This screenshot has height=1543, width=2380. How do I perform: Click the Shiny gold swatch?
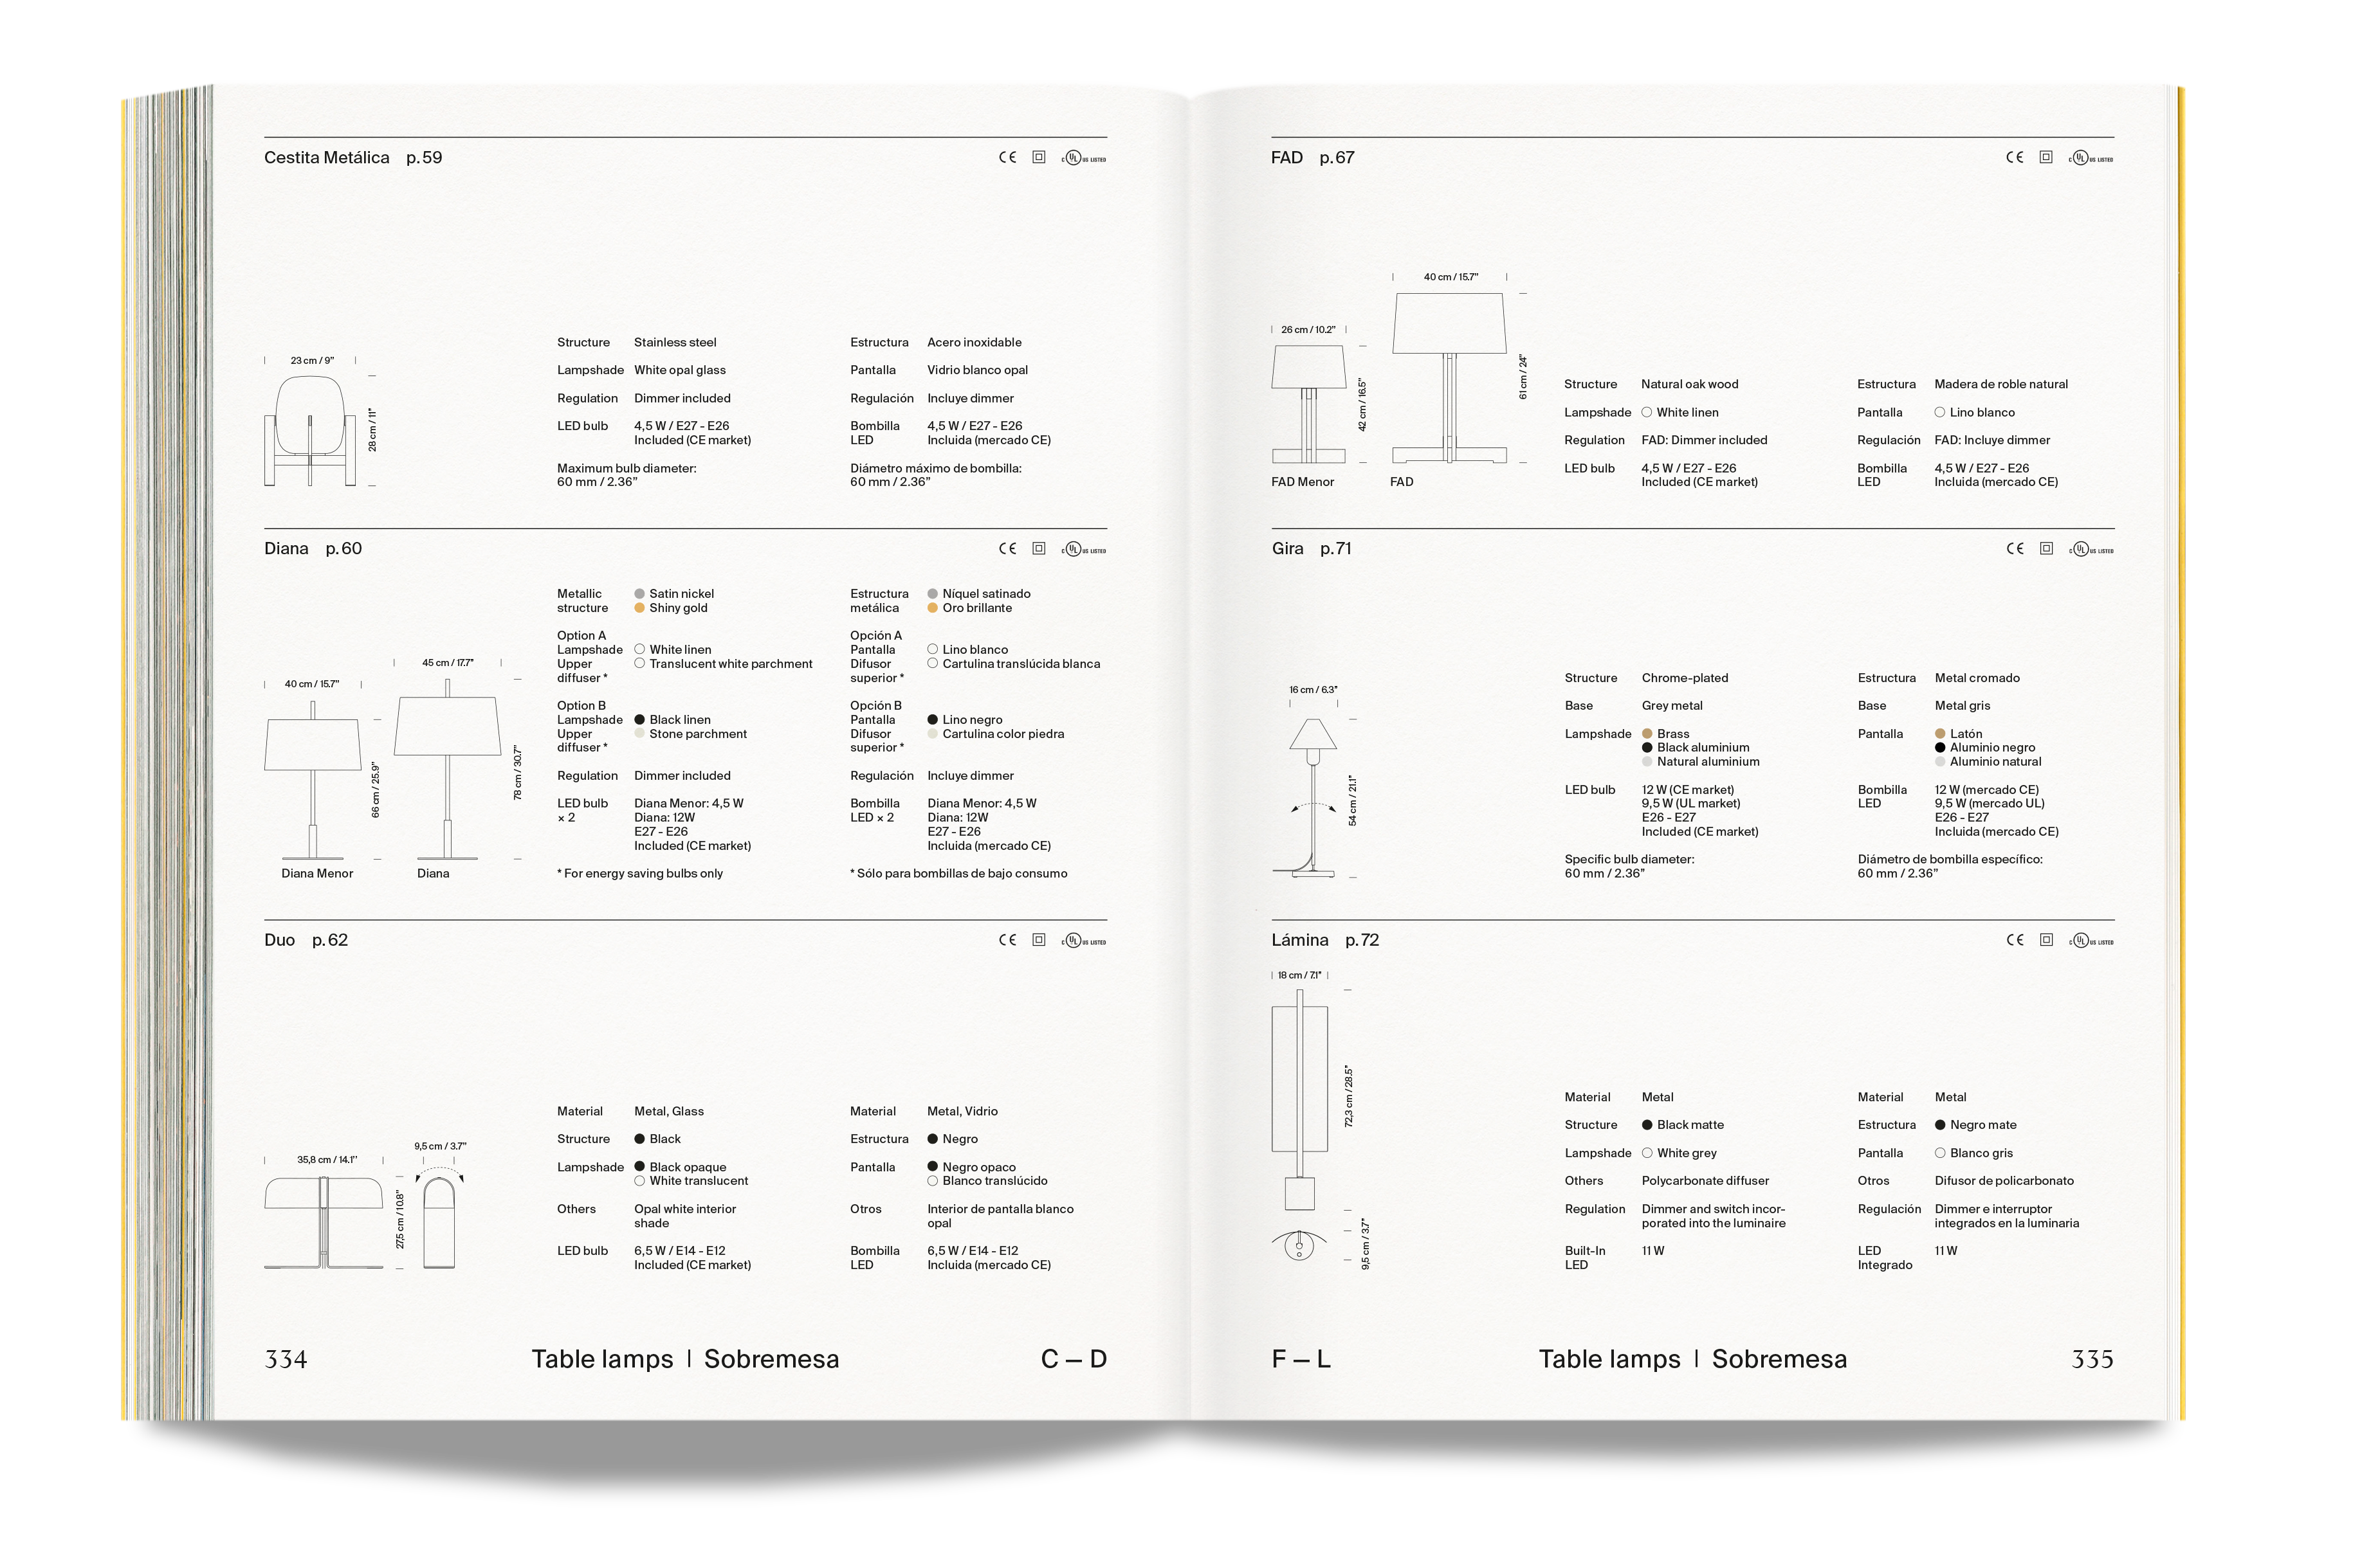(640, 608)
